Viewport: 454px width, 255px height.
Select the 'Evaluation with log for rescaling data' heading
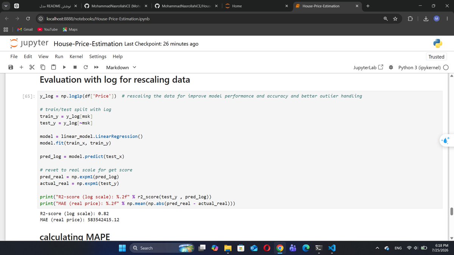pos(115,80)
